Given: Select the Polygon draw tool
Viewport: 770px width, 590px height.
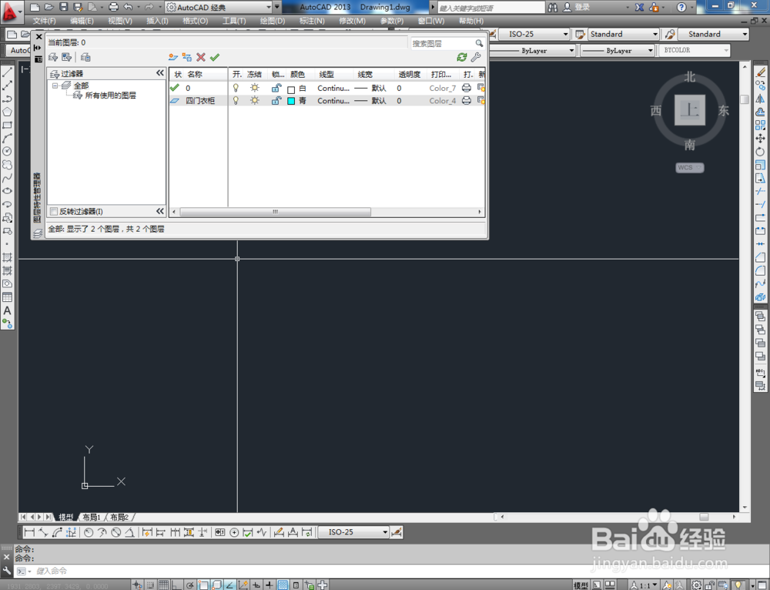Looking at the screenshot, I should [8, 112].
